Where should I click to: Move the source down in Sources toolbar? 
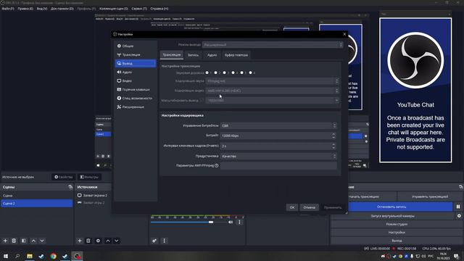click(x=117, y=241)
